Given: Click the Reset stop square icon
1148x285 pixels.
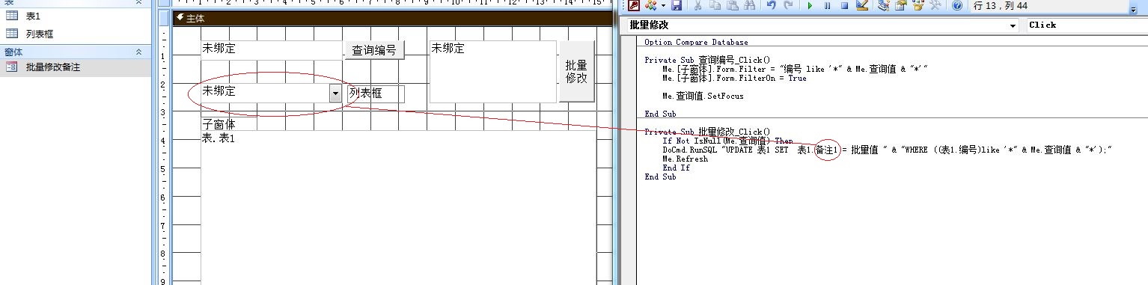Looking at the screenshot, I should point(844,5).
